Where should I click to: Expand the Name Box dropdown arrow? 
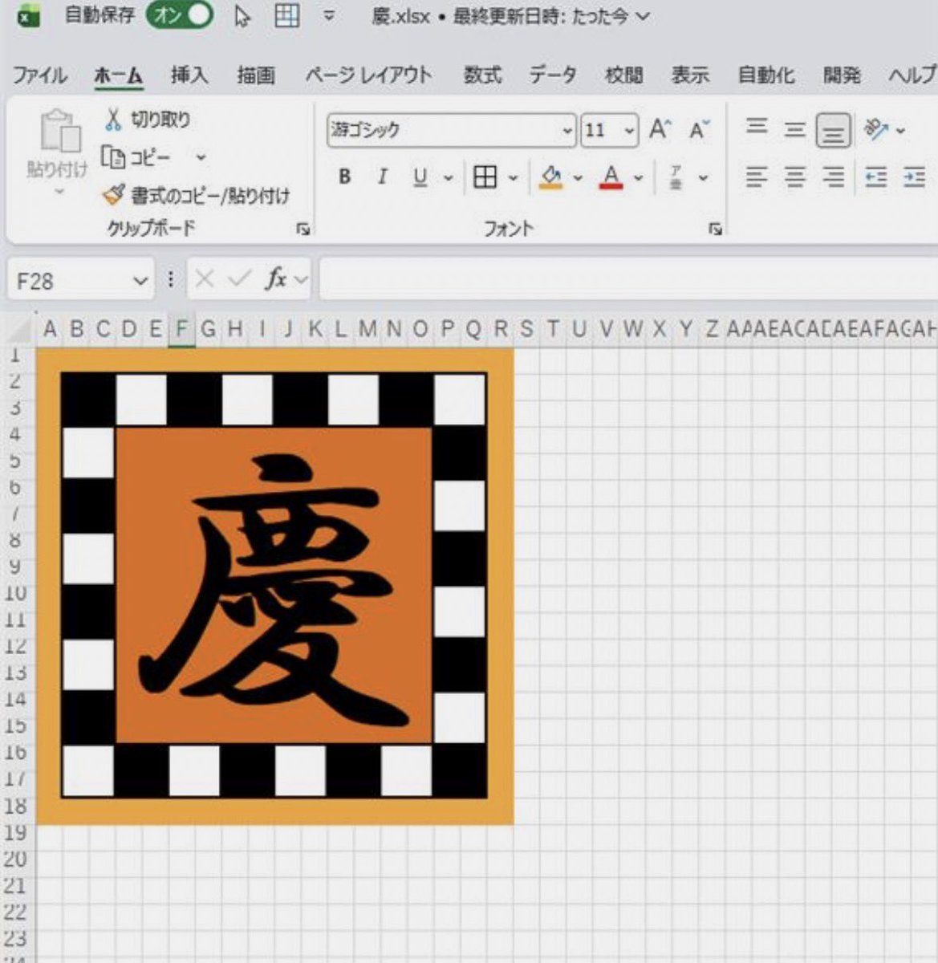click(x=140, y=281)
